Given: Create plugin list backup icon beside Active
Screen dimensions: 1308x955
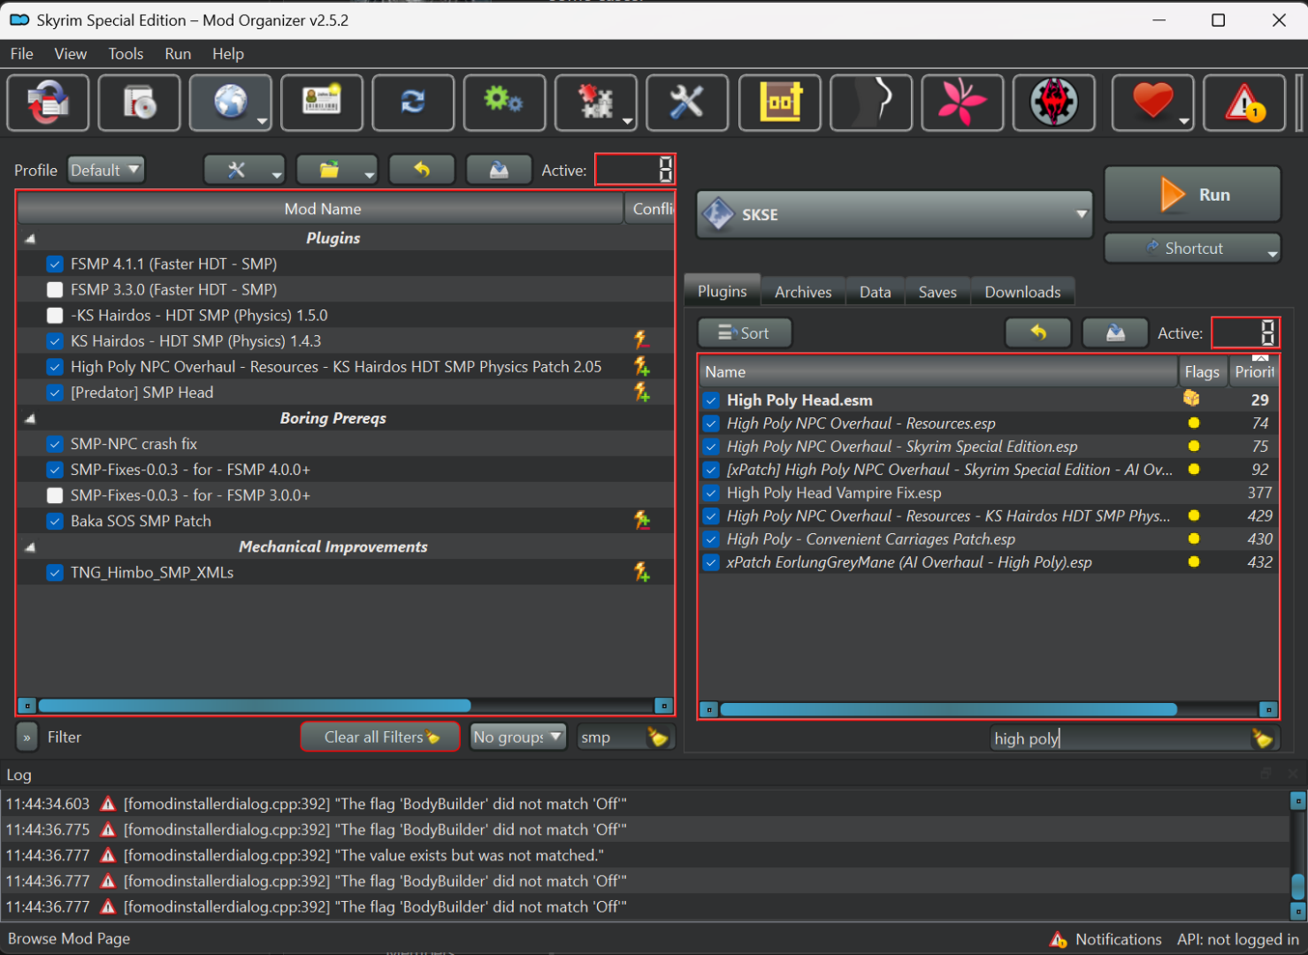Looking at the screenshot, I should click(1115, 332).
